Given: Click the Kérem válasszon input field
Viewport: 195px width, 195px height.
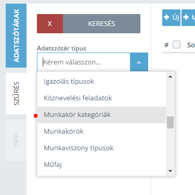Looking at the screenshot, I should (84, 62).
